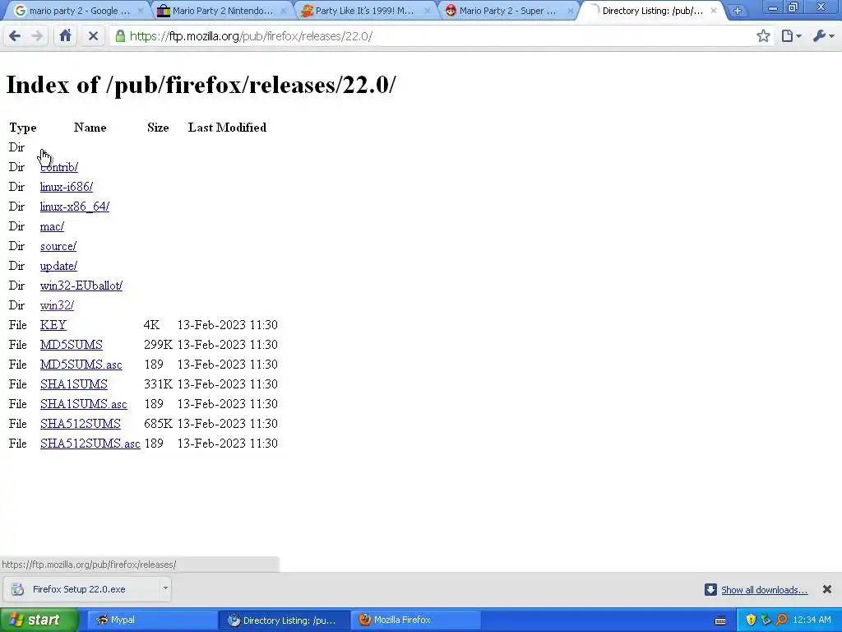This screenshot has width=842, height=632.
Task: Open the MD5SUMS.asc file
Action: (x=81, y=365)
